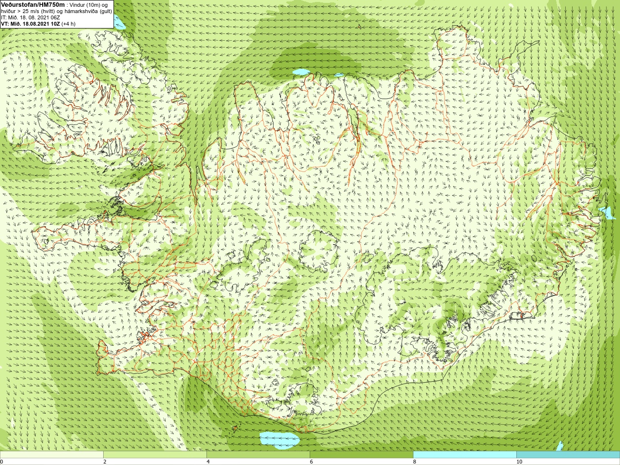Click the dark green 6–8 color scale segment

361,455
